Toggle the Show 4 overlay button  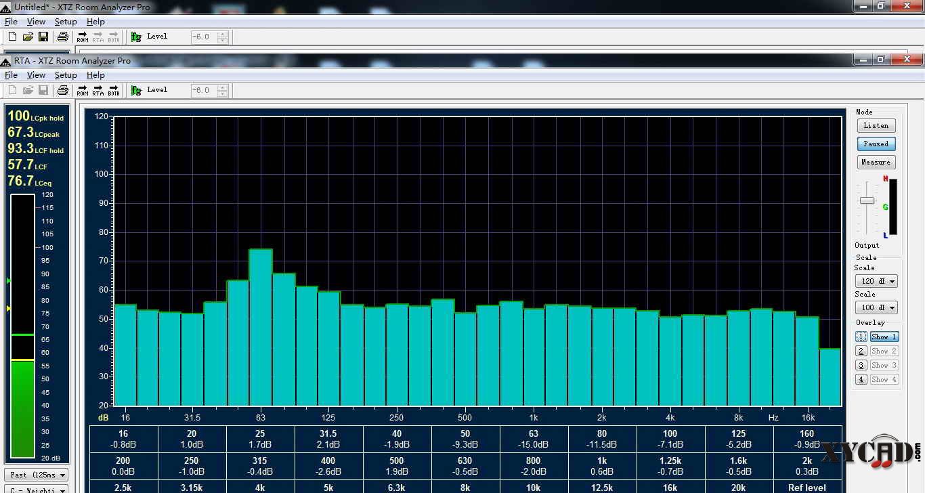click(x=884, y=379)
